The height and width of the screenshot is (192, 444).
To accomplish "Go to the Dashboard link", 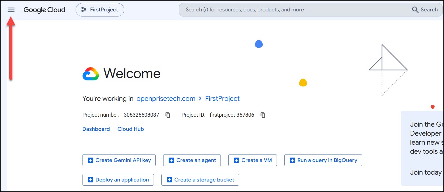I will tap(96, 129).
